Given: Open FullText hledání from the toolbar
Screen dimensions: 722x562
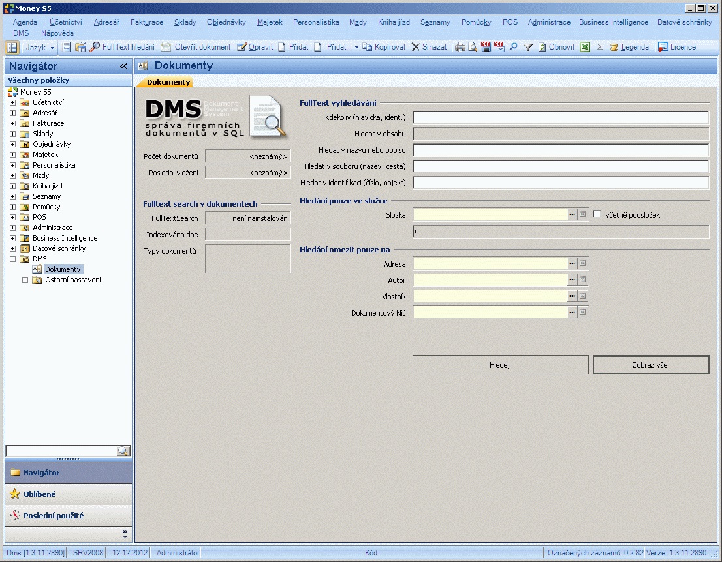Looking at the screenshot, I should (x=122, y=47).
